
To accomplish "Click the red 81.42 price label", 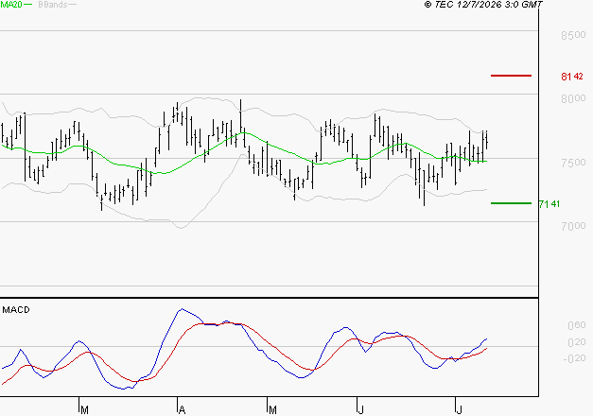I will coord(572,77).
